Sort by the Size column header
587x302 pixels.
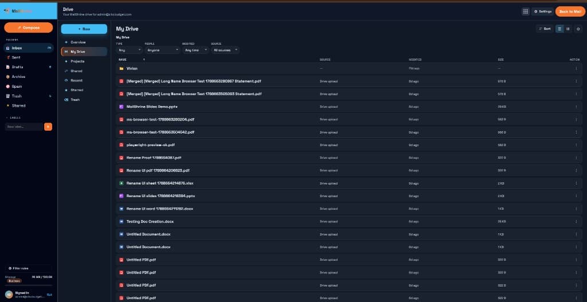pyautogui.click(x=500, y=60)
